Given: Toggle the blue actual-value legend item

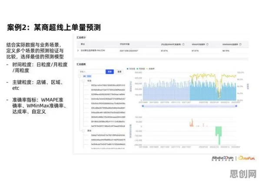Looking at the screenshot, I should (131, 69).
